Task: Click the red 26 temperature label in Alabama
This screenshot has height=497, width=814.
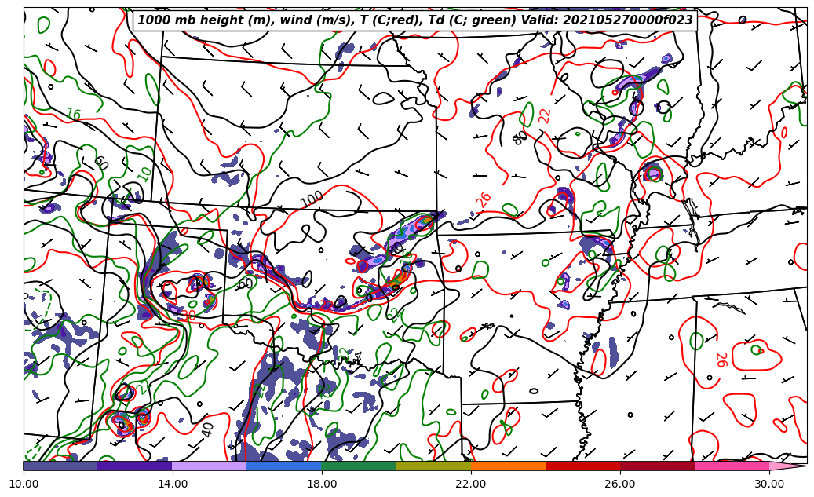Action: (x=721, y=360)
